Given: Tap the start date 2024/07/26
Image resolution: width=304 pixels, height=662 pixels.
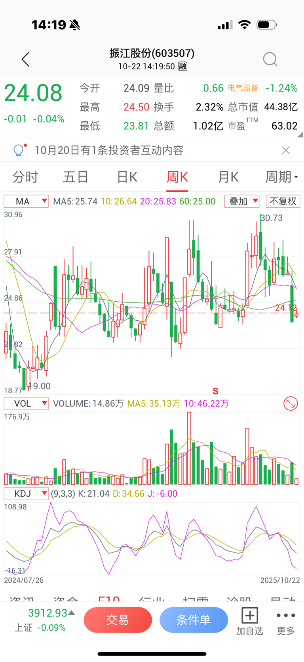Looking at the screenshot, I should point(24,580).
